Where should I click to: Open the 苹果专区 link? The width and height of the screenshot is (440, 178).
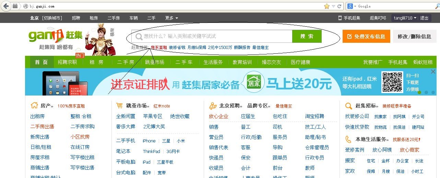[153, 116]
